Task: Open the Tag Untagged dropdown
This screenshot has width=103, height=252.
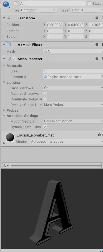Action: [x=38, y=10]
